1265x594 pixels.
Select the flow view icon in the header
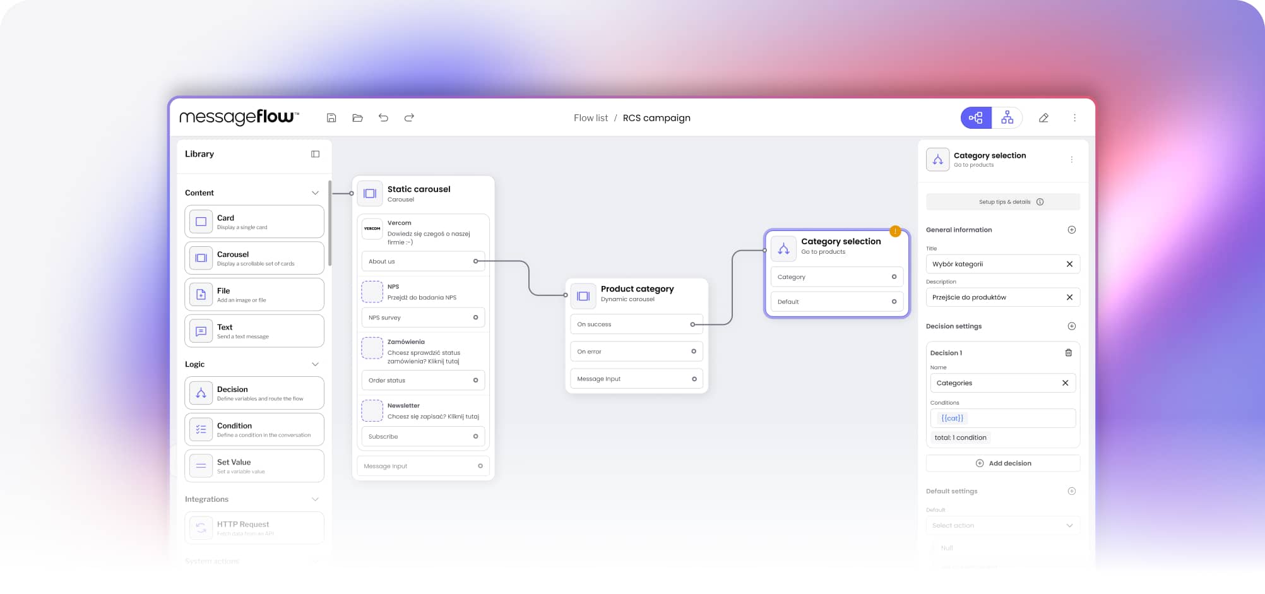click(975, 117)
